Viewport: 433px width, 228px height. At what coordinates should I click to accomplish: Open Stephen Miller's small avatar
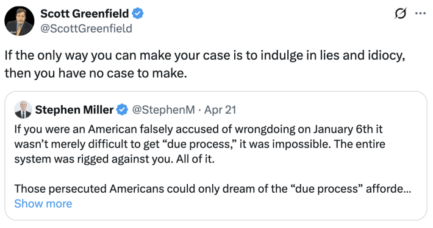click(x=23, y=109)
